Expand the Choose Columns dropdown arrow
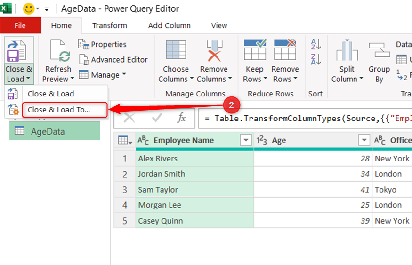The width and height of the screenshot is (412, 265). (x=192, y=79)
